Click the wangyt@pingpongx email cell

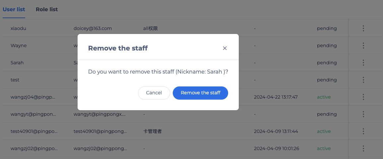click(x=99, y=114)
